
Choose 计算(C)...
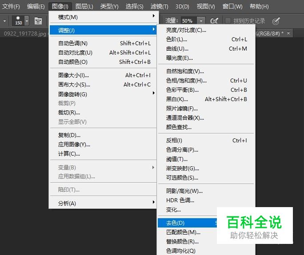coord(103,153)
